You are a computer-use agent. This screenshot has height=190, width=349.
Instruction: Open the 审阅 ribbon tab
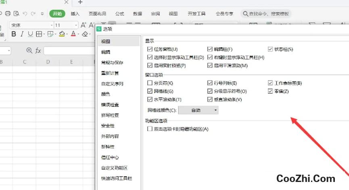click(x=155, y=14)
